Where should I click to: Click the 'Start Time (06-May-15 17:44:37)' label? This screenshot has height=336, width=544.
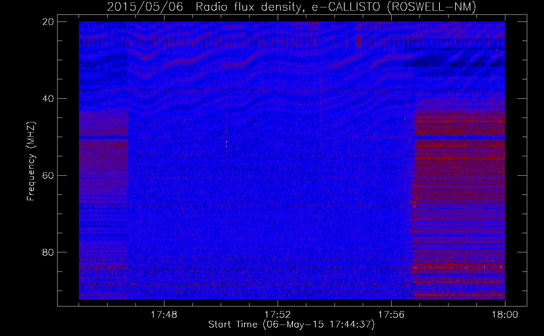pyautogui.click(x=292, y=325)
